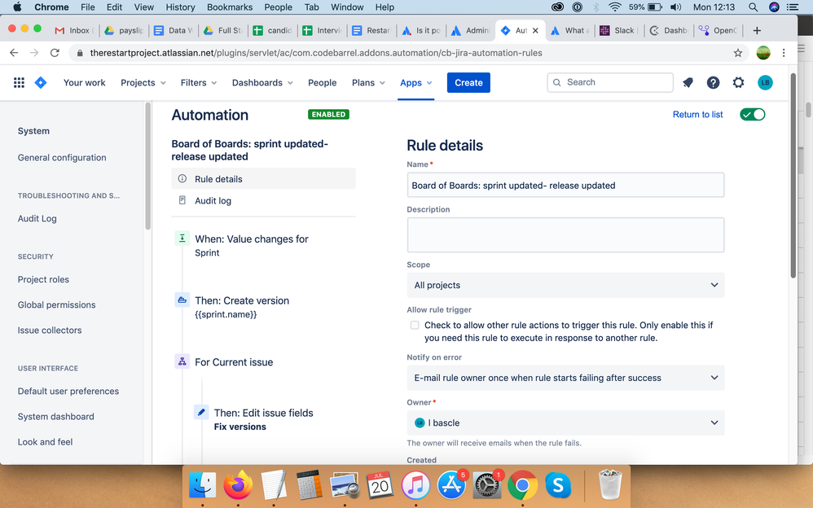Select the For Current issue branch icon
Viewport: 813px width, 508px height.
(x=182, y=361)
